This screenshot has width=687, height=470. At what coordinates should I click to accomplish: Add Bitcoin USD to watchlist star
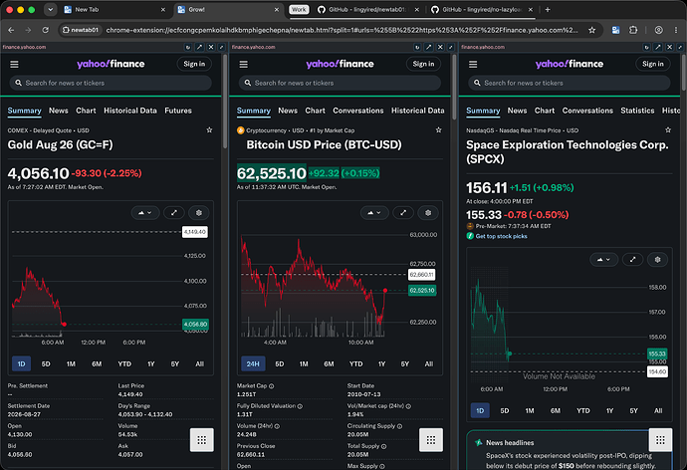438,130
